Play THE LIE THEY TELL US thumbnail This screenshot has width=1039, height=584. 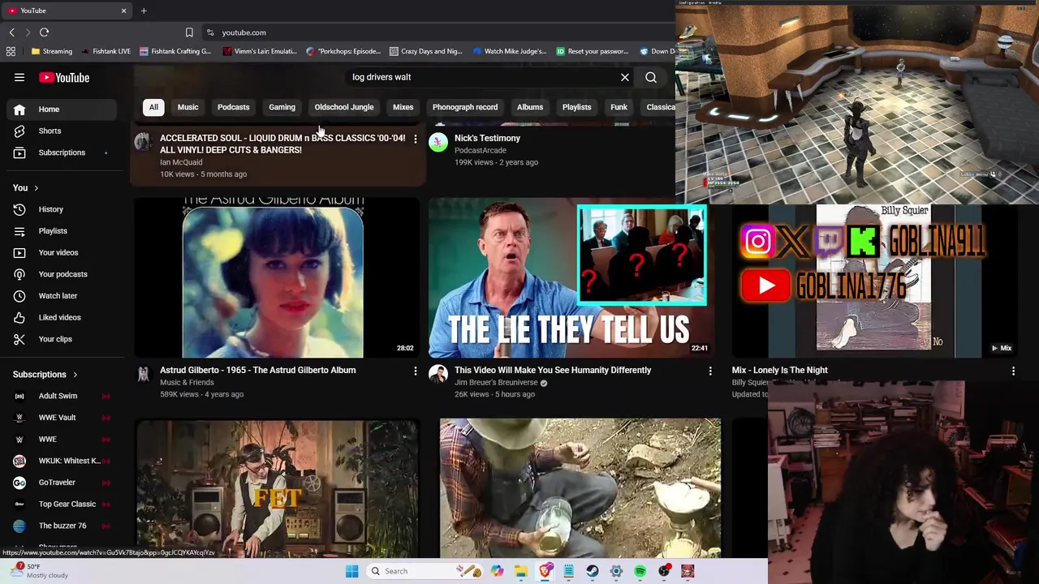(571, 277)
